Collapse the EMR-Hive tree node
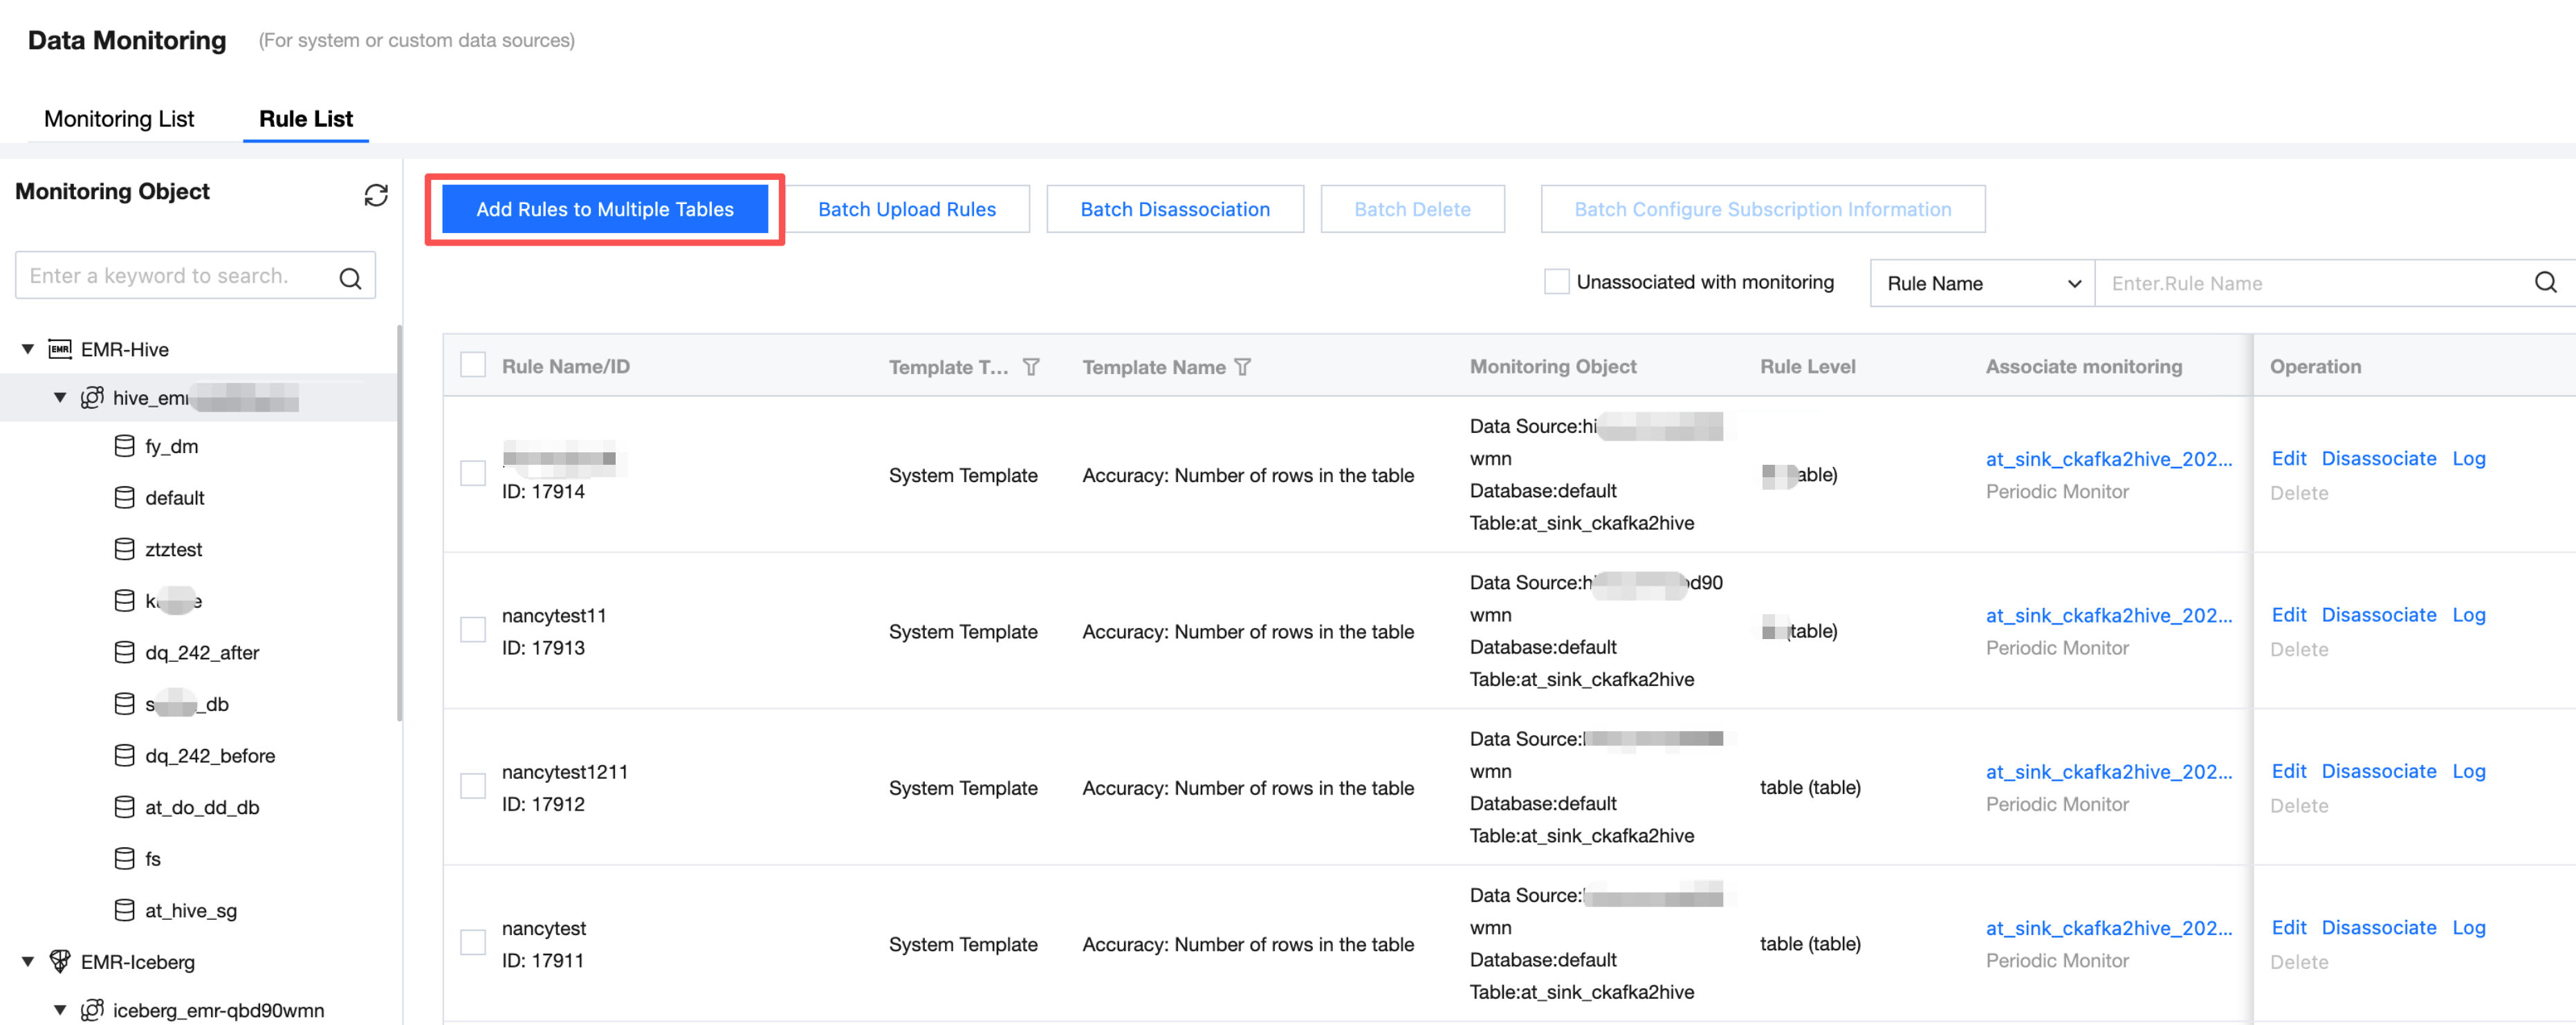 tap(28, 349)
